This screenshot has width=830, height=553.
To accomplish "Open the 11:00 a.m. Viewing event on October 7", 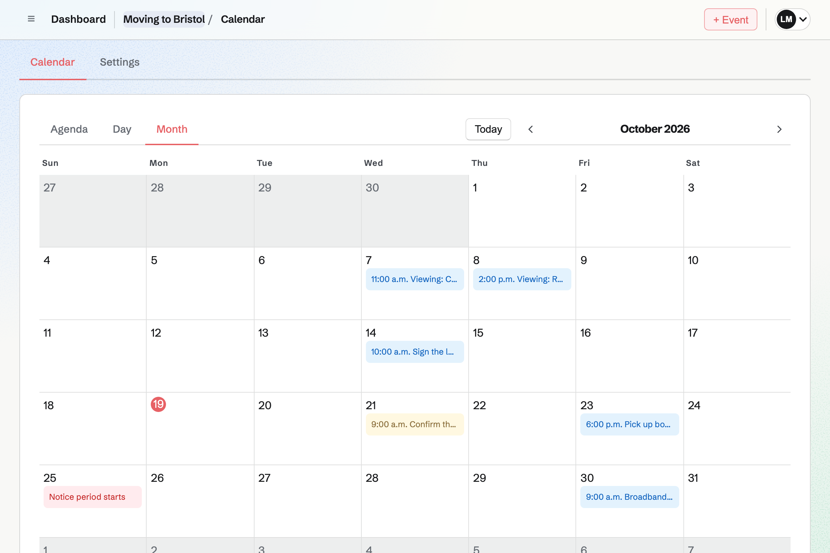I will click(415, 279).
